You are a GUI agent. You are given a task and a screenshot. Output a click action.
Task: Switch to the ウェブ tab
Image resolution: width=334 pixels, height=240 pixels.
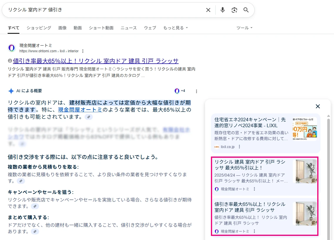click(150, 28)
